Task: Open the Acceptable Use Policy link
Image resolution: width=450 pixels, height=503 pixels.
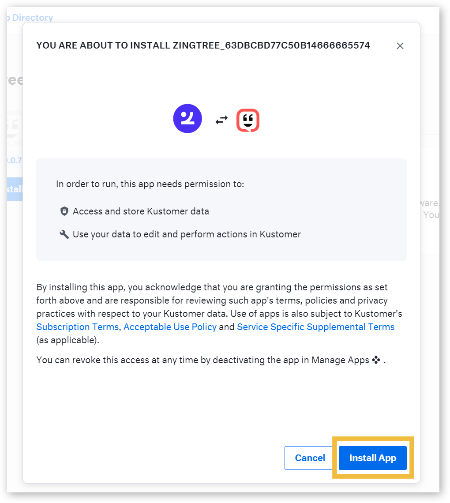Action: coord(170,327)
